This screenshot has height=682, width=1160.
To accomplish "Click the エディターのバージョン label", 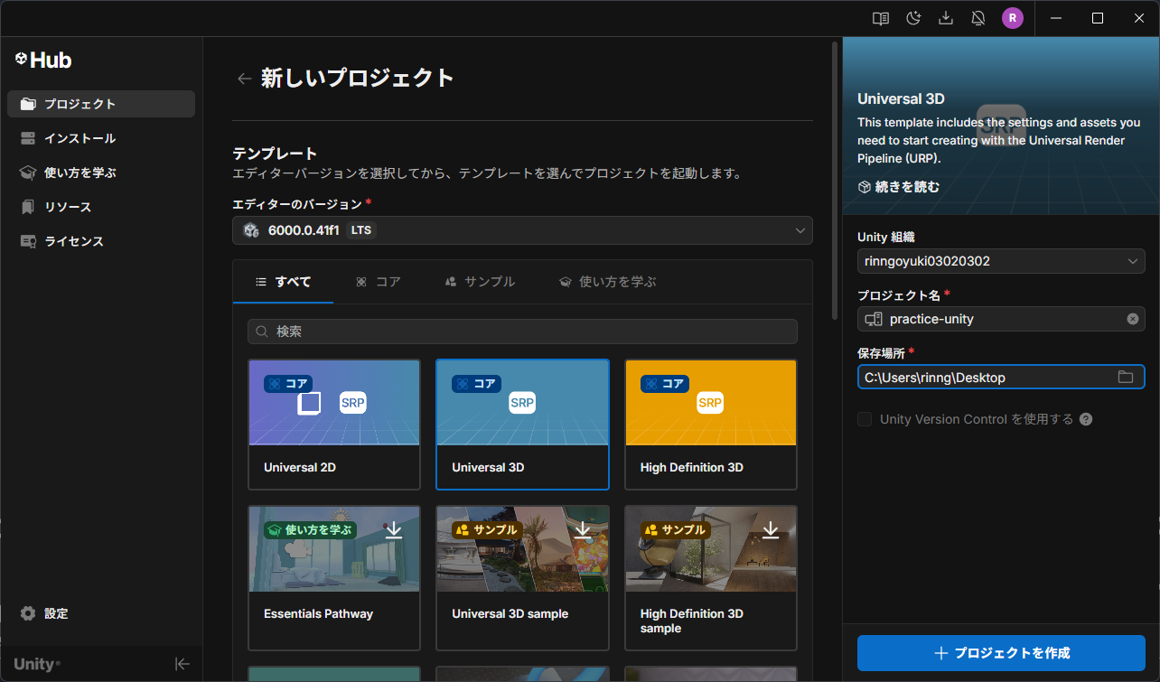I will [x=297, y=204].
